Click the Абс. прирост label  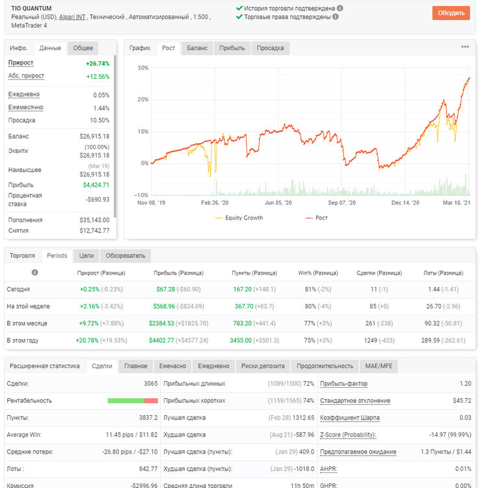pos(26,76)
